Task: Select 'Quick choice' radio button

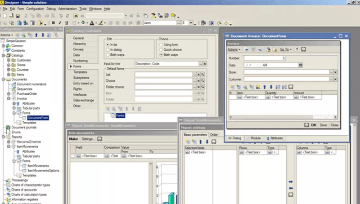Action: coord(161,49)
